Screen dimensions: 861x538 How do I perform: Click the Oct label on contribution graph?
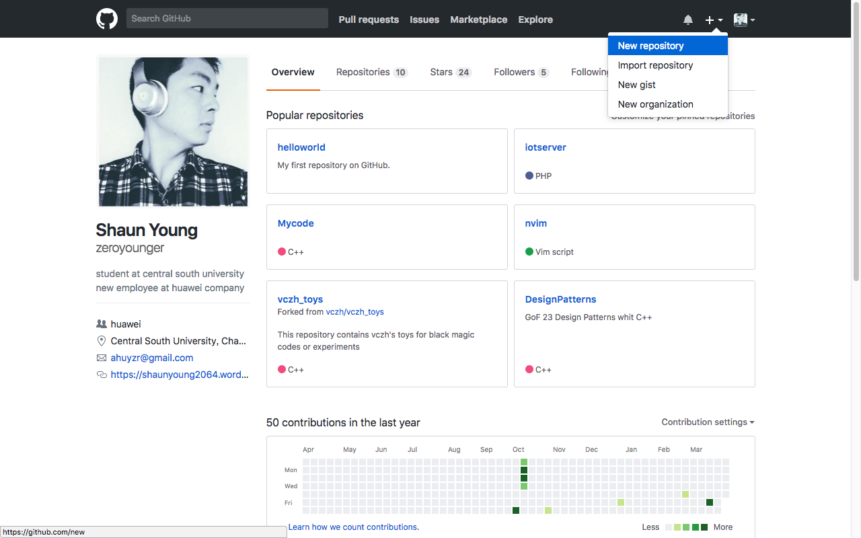click(x=519, y=449)
